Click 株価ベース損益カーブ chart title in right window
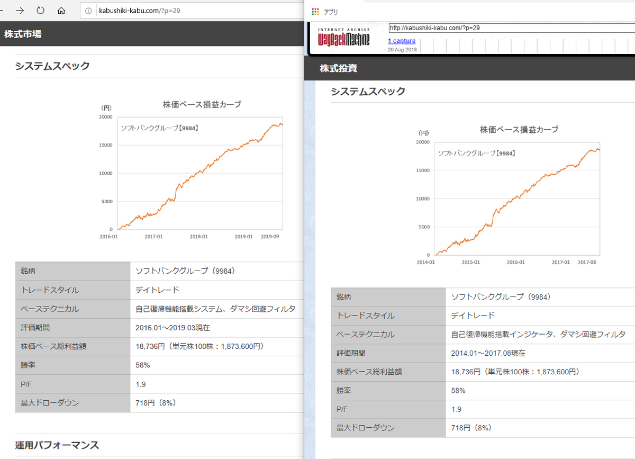Image resolution: width=635 pixels, height=459 pixels. point(519,129)
